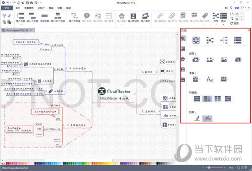Click the share icon beside login link
This screenshot has height=171, width=252.
tap(231, 8)
